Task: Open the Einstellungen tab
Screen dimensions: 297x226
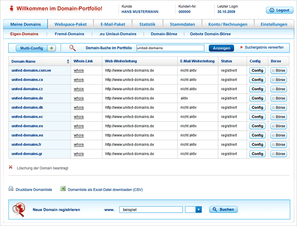Action: point(274,24)
